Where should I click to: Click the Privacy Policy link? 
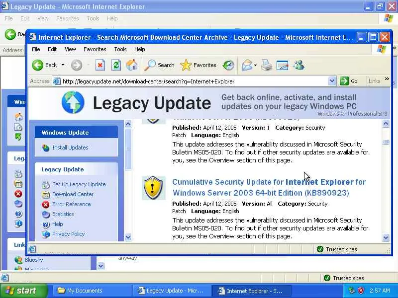pos(68,234)
